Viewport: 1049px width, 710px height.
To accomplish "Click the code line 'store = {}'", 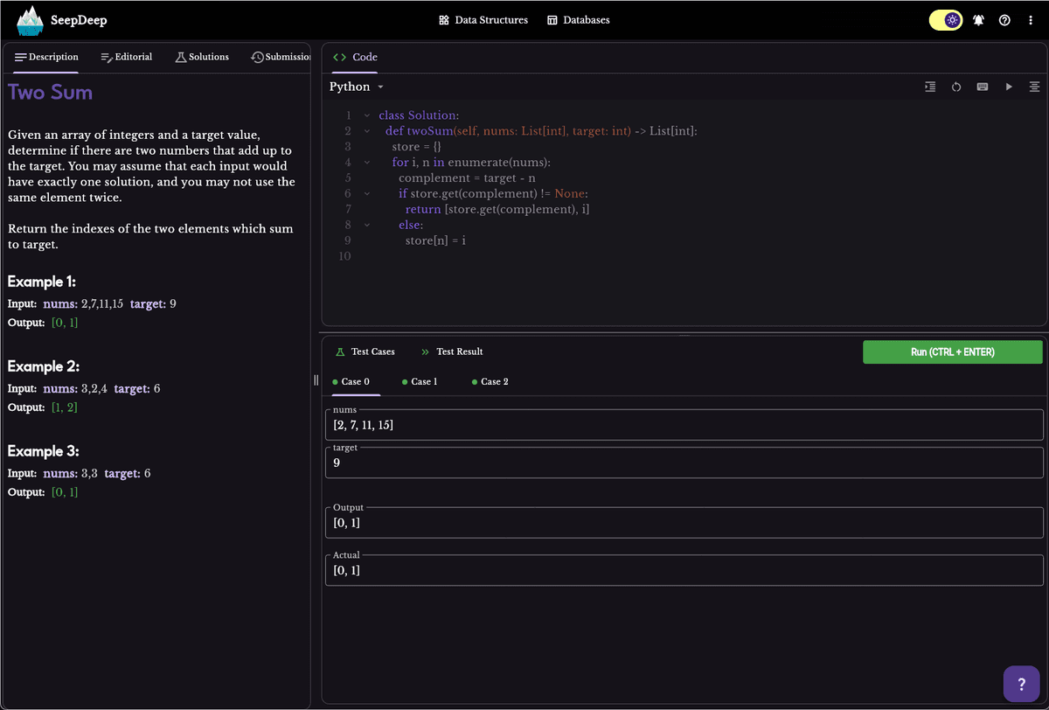I will [416, 147].
